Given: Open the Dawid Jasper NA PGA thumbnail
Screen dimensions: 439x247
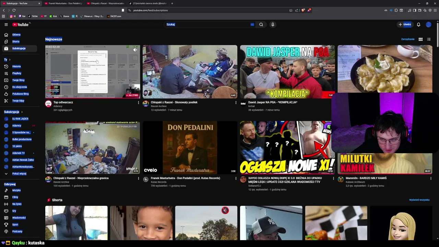Looking at the screenshot, I should 287,72.
